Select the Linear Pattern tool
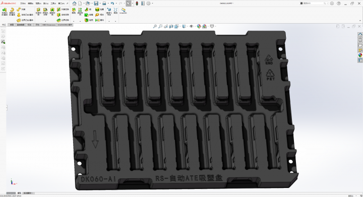 (80, 11)
